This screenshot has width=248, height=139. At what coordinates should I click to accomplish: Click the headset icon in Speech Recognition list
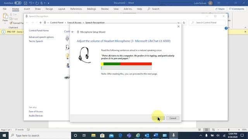pyautogui.click(x=67, y=47)
